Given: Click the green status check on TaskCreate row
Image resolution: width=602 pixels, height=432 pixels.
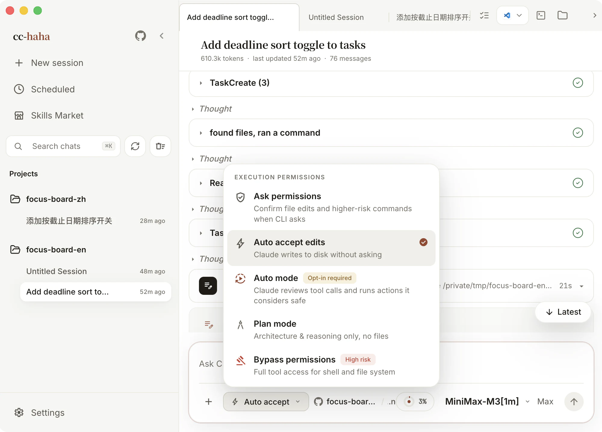Looking at the screenshot, I should [578, 83].
